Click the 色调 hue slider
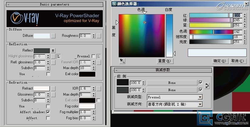Screen dimensions: 250x127 (x=211, y=32)
